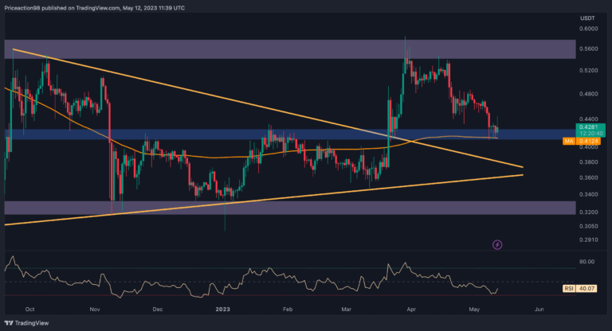Image resolution: width=612 pixels, height=331 pixels.
Task: Click the countdown timer 12:20:40
Action: point(591,134)
